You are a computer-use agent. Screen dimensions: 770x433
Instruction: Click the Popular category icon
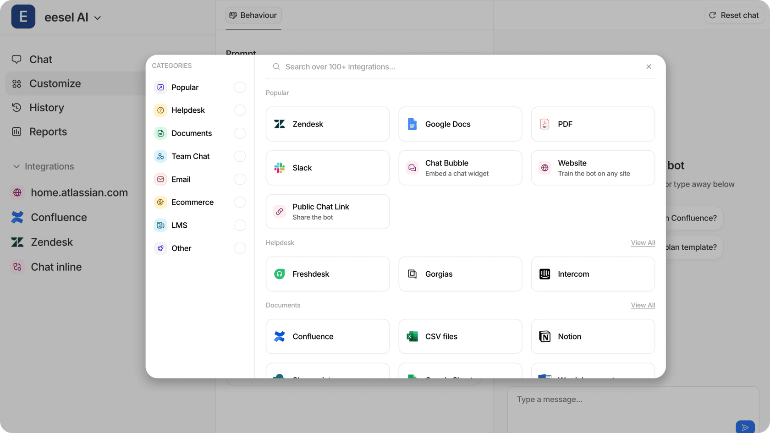tap(160, 87)
